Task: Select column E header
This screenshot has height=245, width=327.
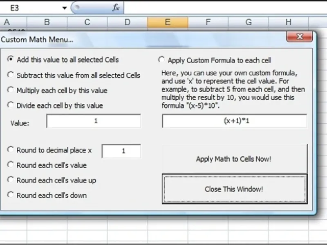Action: coord(168,22)
